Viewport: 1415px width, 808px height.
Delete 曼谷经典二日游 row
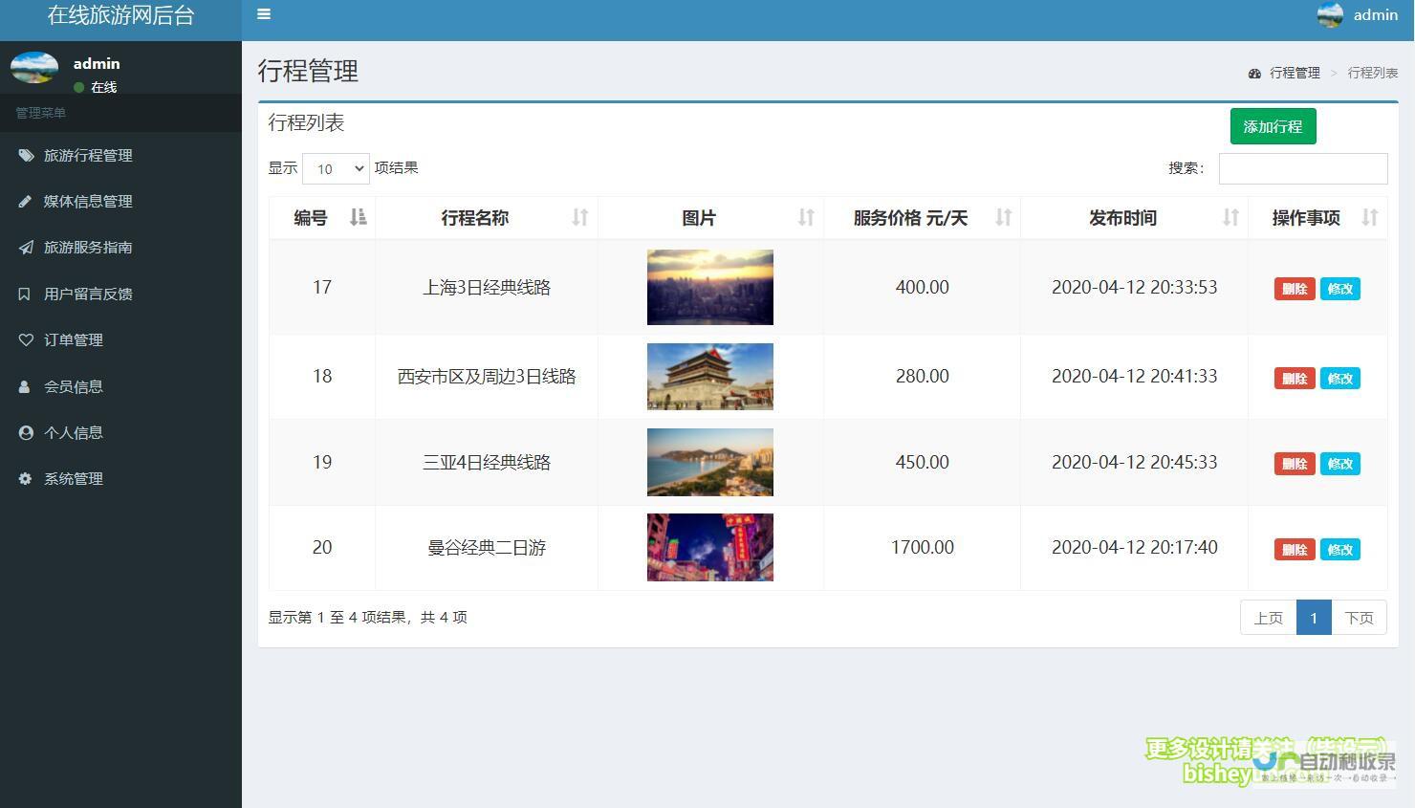[x=1295, y=550]
